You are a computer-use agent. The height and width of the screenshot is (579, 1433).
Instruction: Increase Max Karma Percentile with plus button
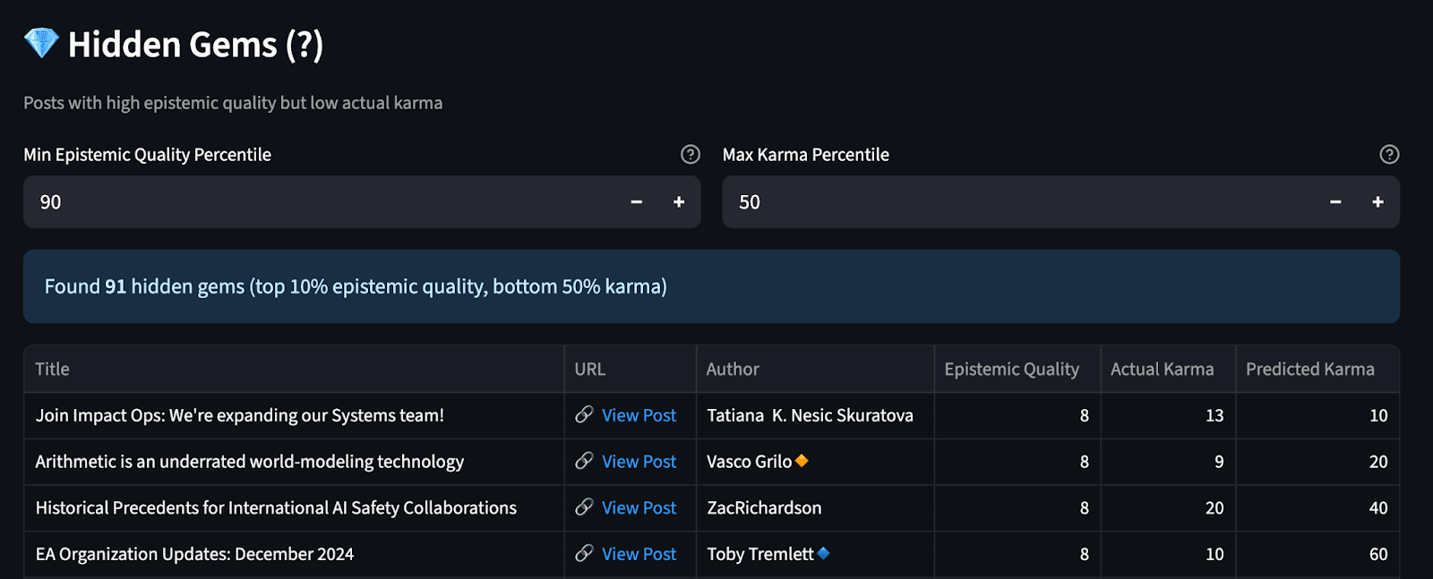[x=1377, y=202]
